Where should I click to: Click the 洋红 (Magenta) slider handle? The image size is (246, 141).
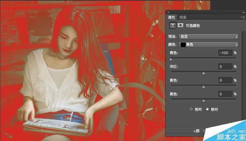click(204, 73)
